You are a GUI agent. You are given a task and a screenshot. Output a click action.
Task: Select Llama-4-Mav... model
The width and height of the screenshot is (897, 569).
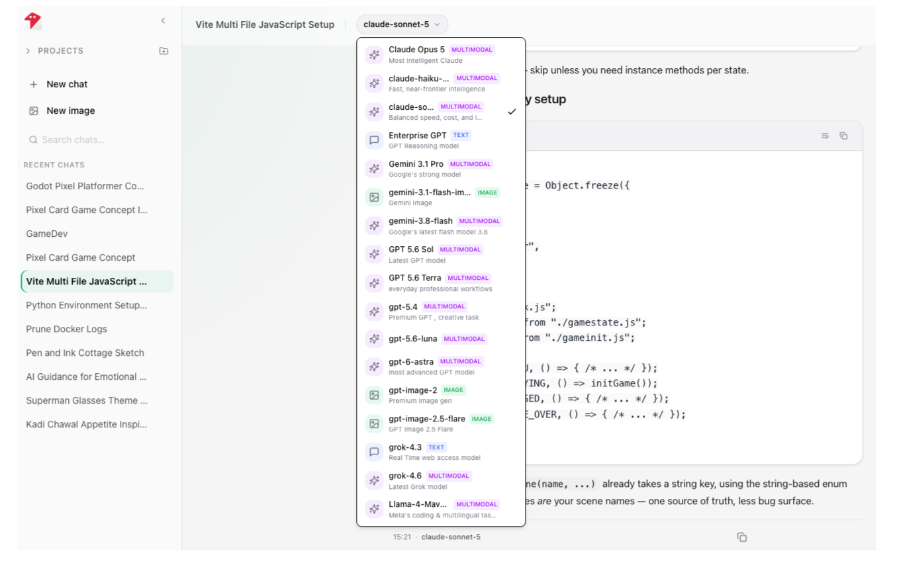click(441, 509)
